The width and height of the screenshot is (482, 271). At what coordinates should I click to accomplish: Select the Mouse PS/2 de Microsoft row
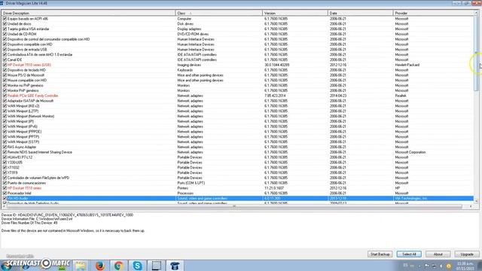tap(238, 75)
